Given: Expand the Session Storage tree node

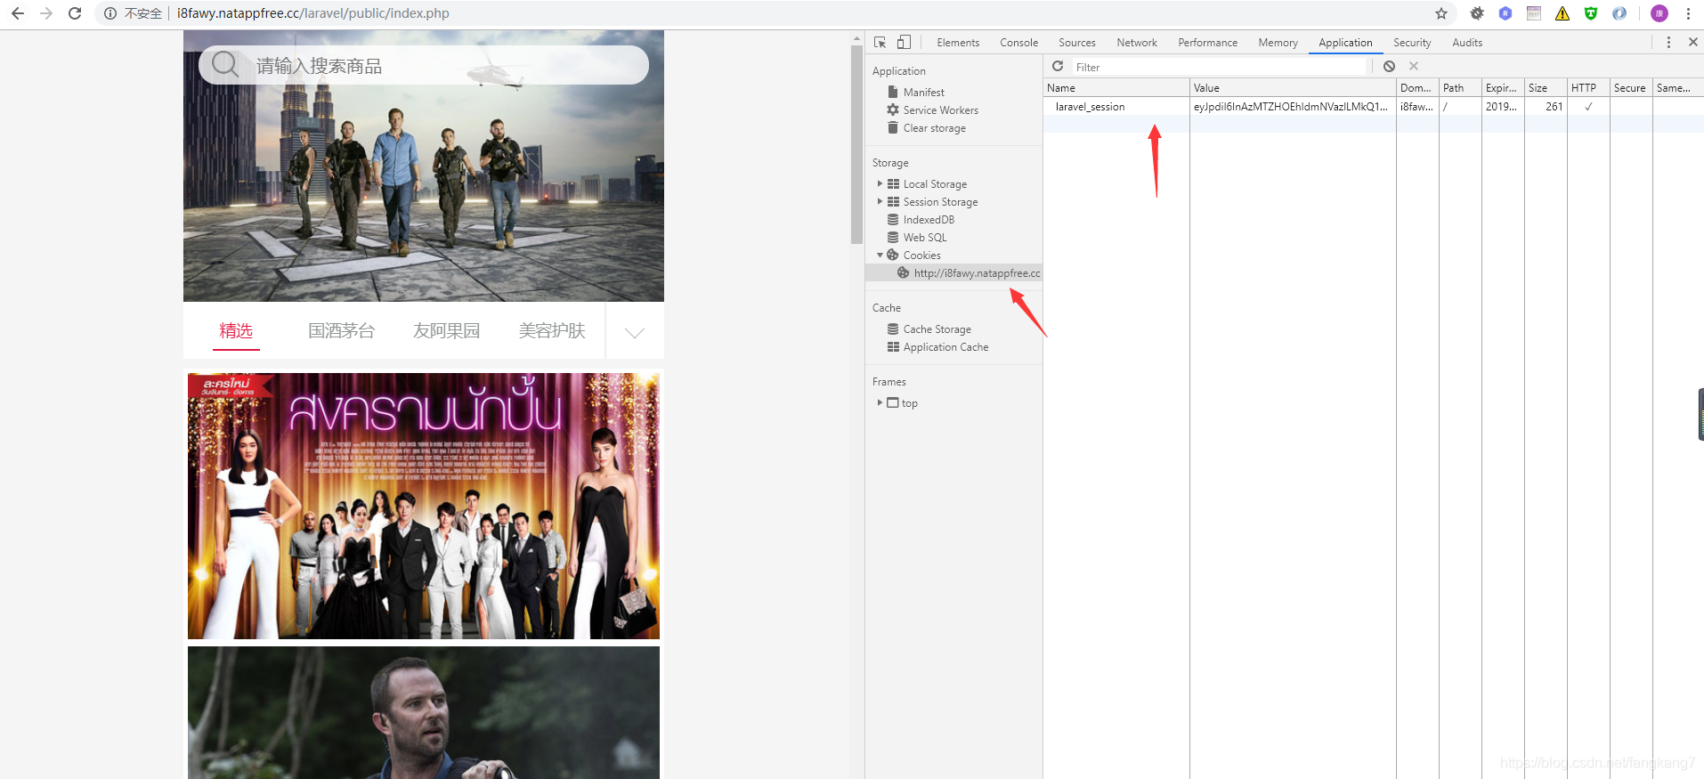Looking at the screenshot, I should [880, 201].
